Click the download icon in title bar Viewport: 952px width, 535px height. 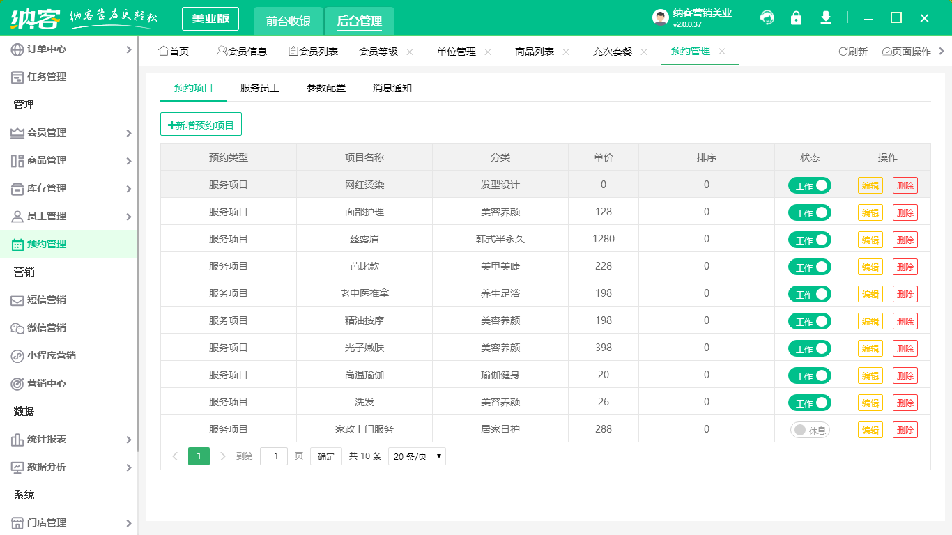point(826,18)
